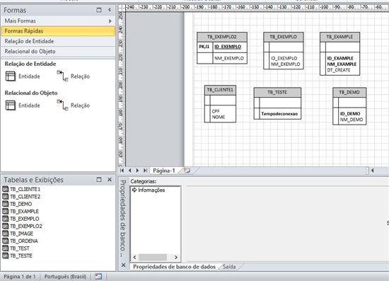Click Página 1 de 1 in status bar
Image resolution: width=389 pixels, height=281 pixels.
click(x=20, y=276)
